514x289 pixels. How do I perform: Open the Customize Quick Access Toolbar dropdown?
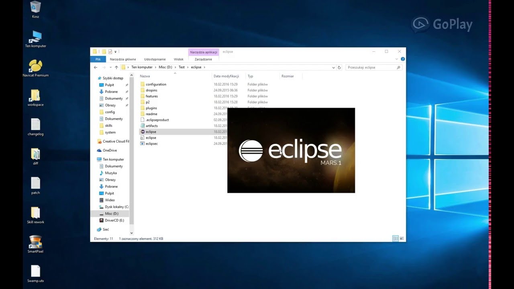tap(116, 52)
